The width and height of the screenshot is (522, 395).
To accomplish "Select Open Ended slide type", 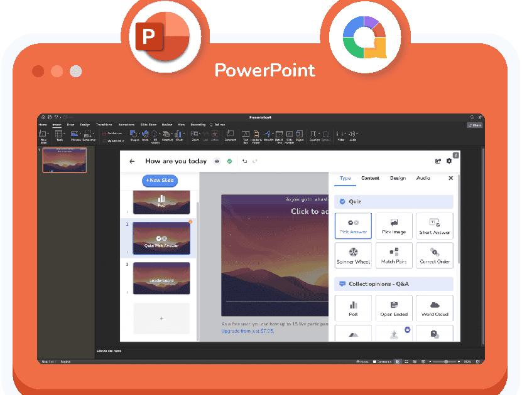I will (394, 308).
